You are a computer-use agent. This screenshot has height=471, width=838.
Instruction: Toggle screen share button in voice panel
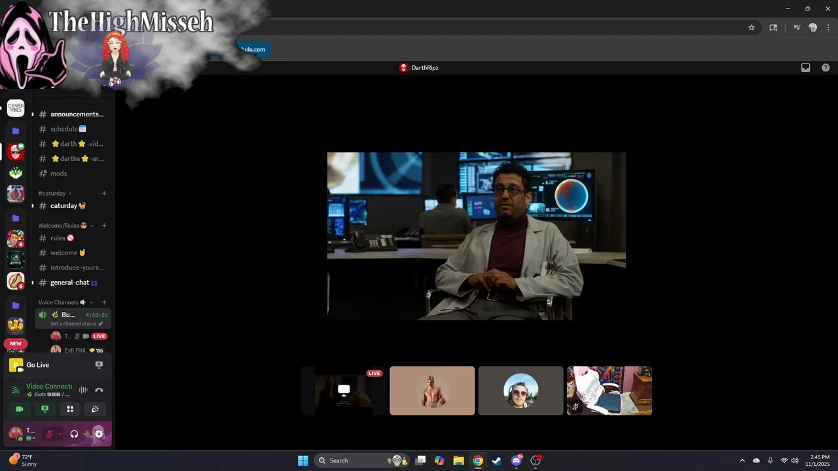coord(45,409)
